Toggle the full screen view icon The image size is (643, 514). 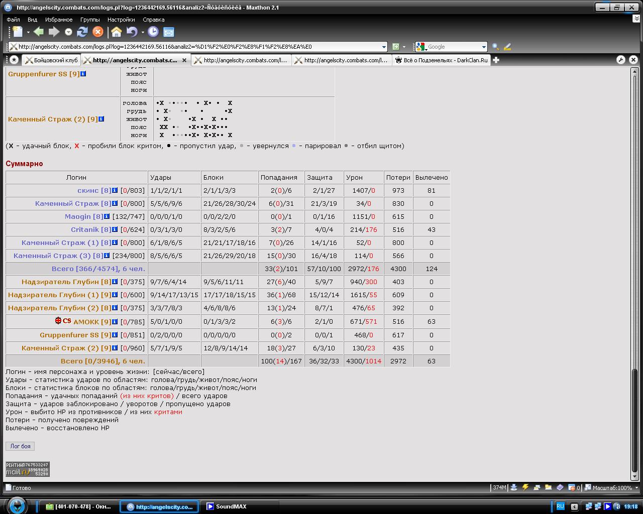click(168, 32)
